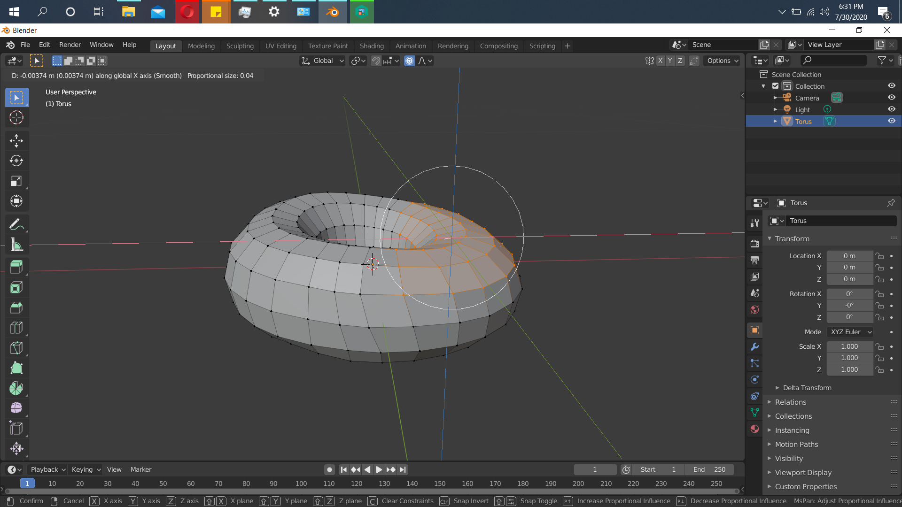Switch to the Shading workspace tab
Image resolution: width=902 pixels, height=507 pixels.
pos(372,46)
